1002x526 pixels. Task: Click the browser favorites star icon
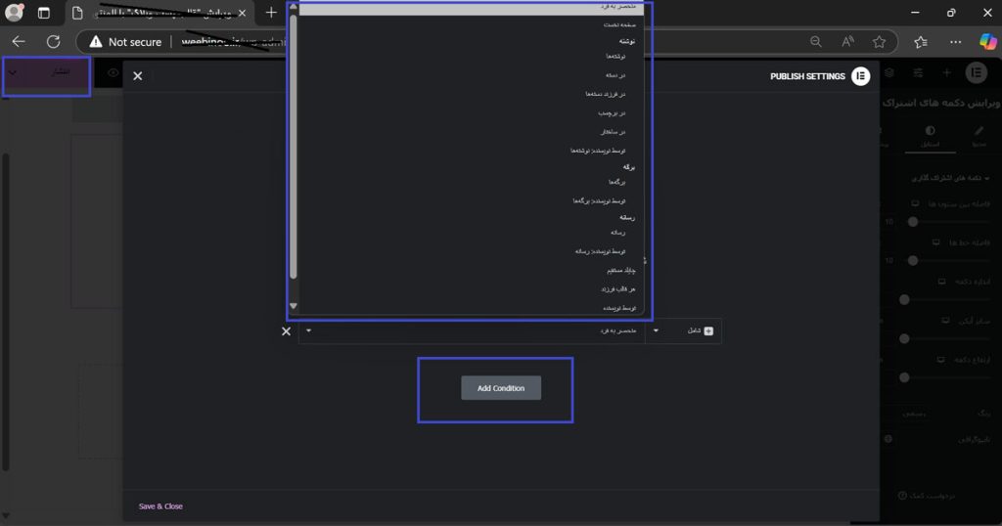(x=879, y=42)
